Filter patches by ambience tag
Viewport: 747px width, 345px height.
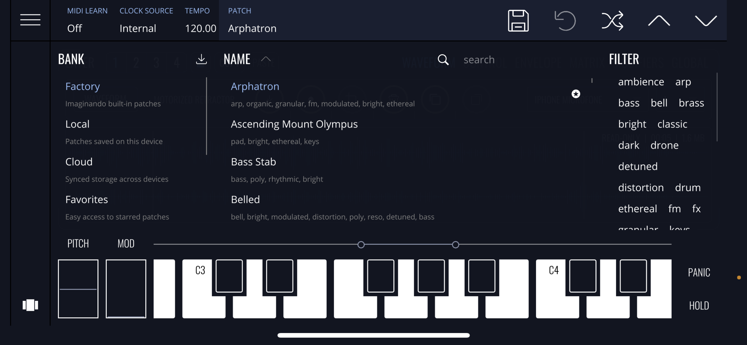click(x=641, y=82)
